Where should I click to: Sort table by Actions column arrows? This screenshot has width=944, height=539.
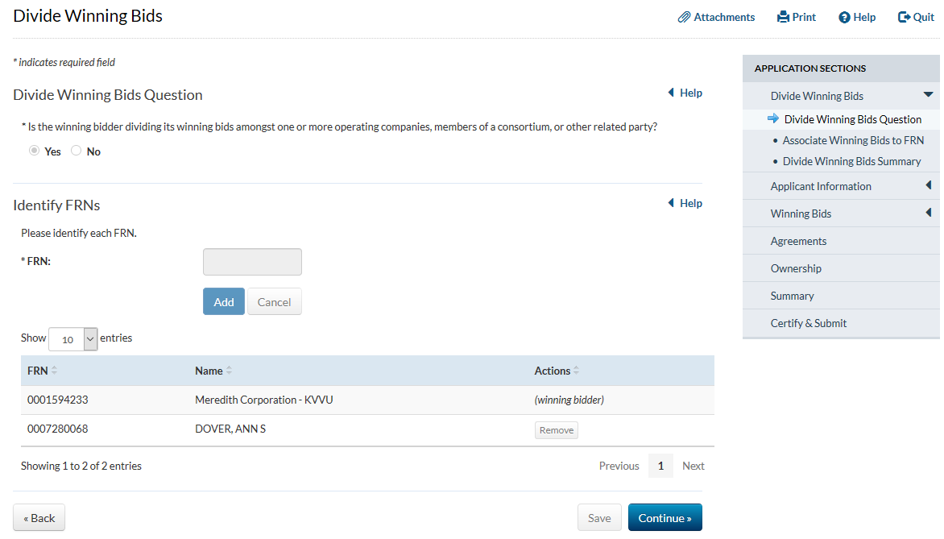point(576,371)
